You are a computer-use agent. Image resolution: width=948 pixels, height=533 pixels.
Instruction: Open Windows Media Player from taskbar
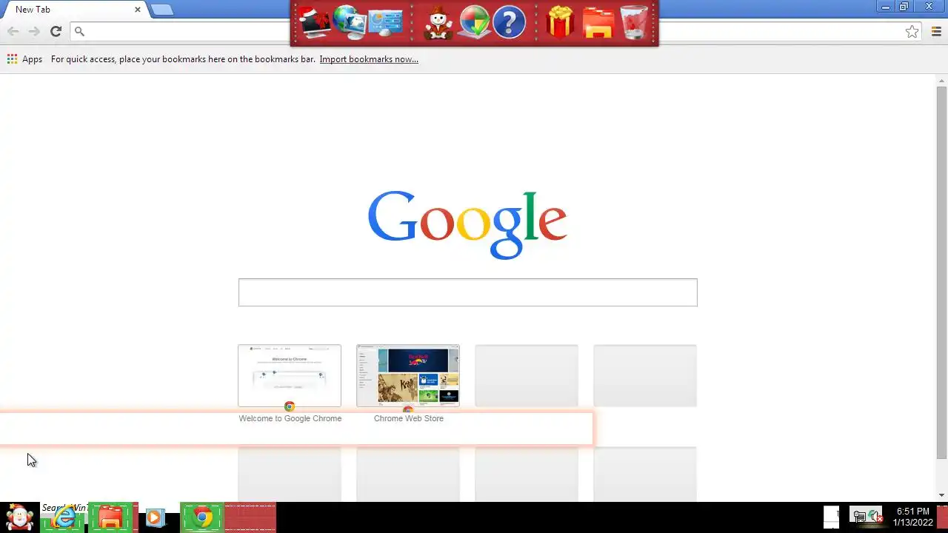pos(154,517)
